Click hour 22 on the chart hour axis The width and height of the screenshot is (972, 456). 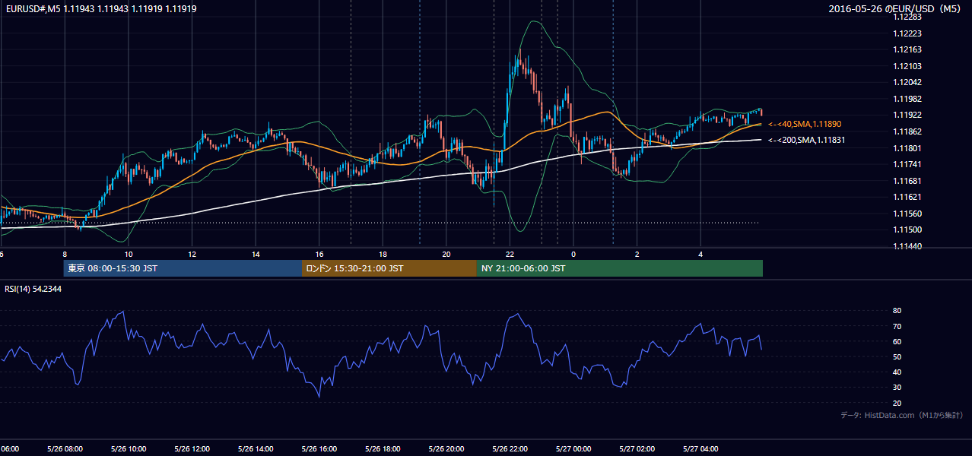(x=510, y=254)
